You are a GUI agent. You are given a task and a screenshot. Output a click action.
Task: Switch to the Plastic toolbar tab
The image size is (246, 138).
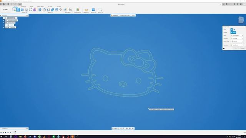50,7
